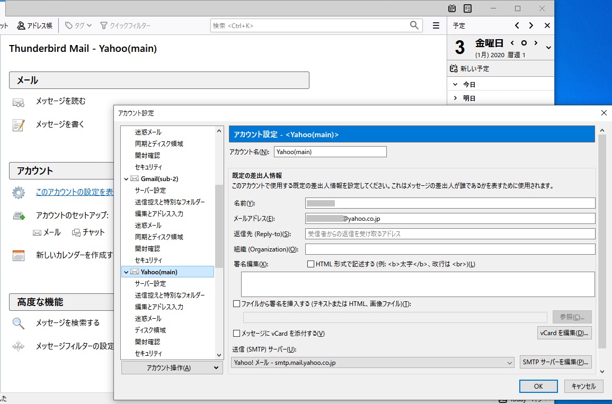Open the address book (アドレス帳) toolbar icon

21,25
